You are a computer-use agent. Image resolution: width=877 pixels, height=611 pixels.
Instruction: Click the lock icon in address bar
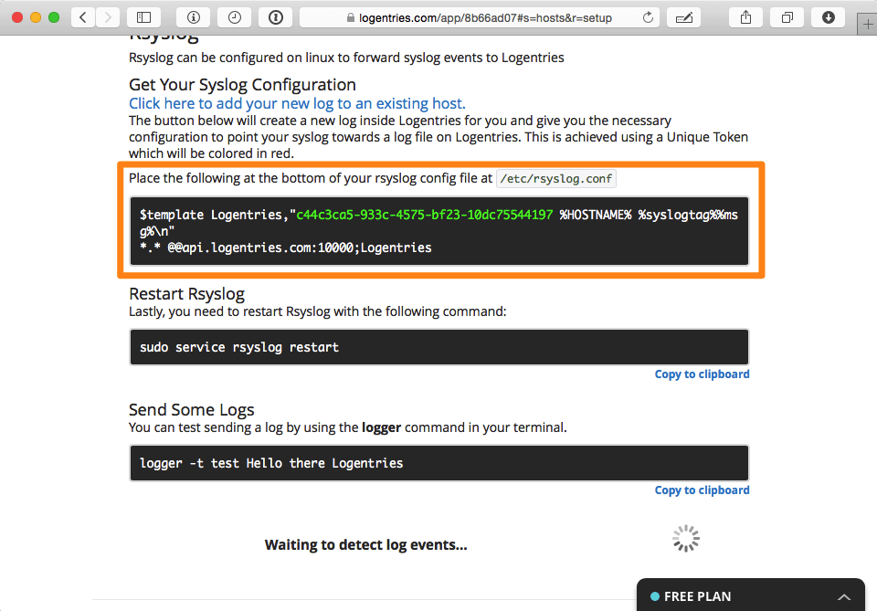click(351, 18)
